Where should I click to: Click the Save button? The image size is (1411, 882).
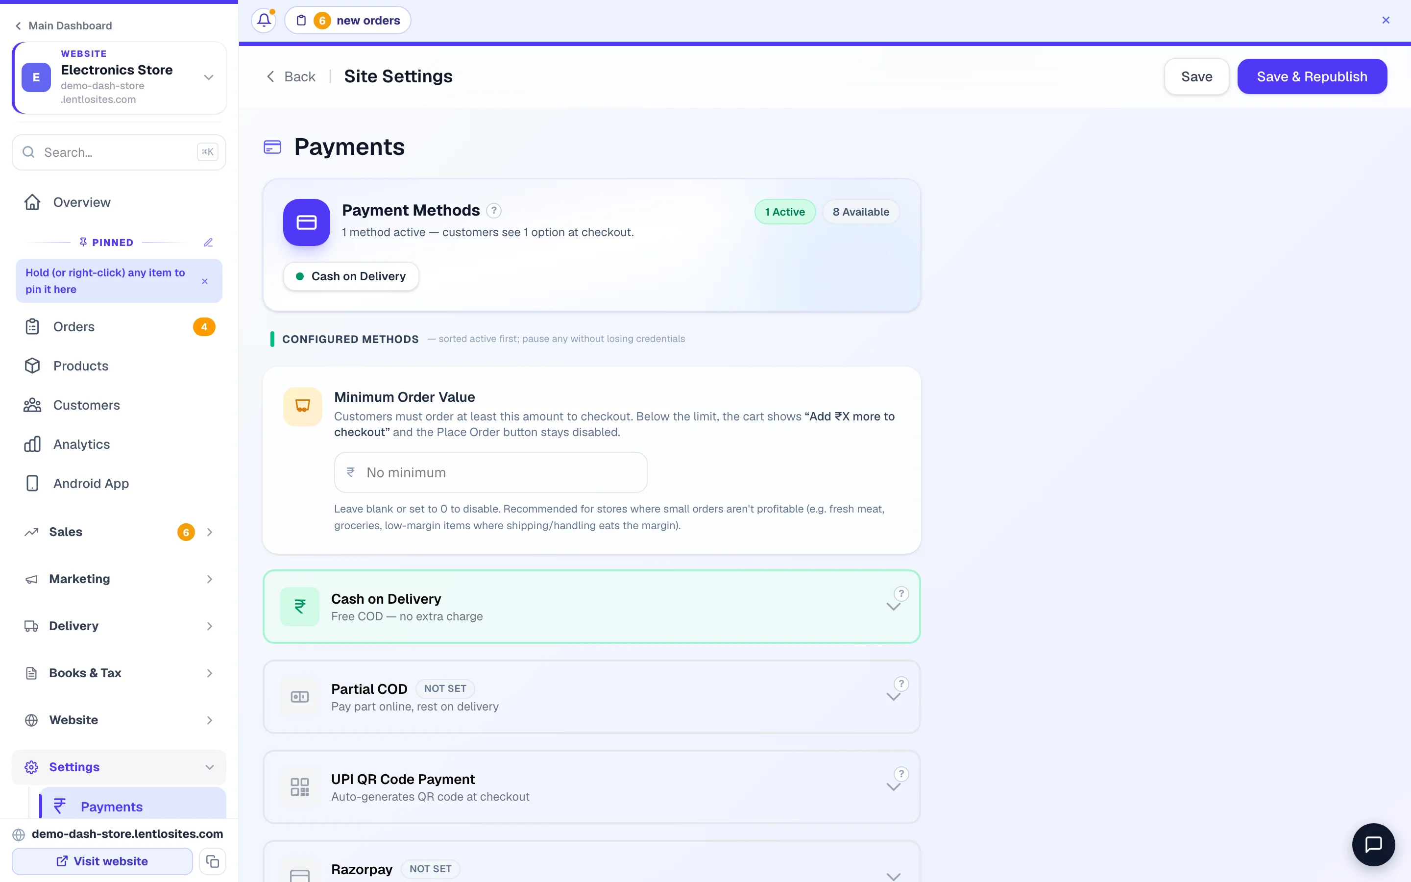click(x=1196, y=76)
